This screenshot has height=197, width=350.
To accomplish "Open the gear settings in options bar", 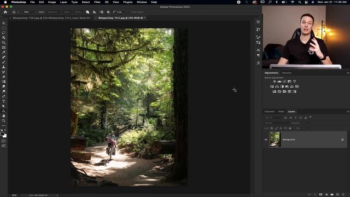I will pos(108,12).
